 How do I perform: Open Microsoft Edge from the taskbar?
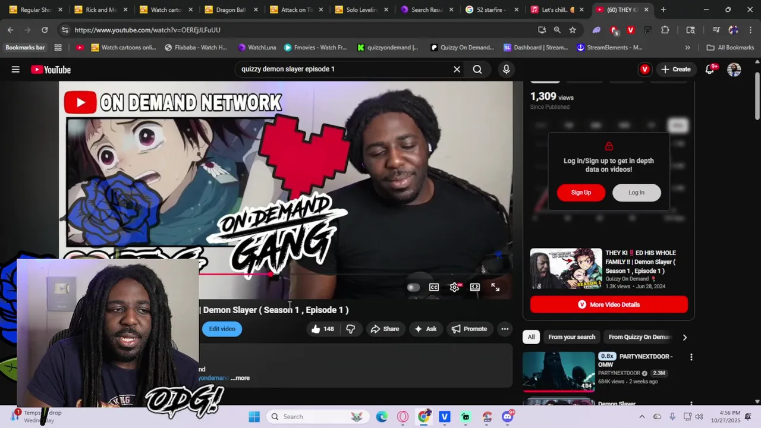(x=382, y=417)
